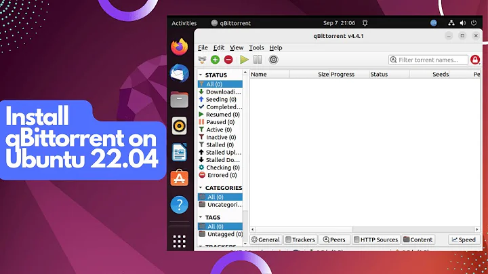The width and height of the screenshot is (488, 274).
Task: Select All (0) under STATUS
Action: click(x=220, y=84)
